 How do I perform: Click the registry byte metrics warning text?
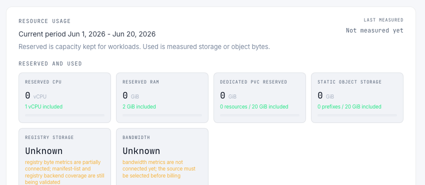pyautogui.click(x=64, y=172)
